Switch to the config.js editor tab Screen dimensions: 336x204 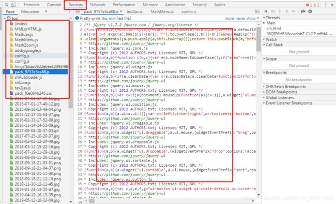[189, 11]
